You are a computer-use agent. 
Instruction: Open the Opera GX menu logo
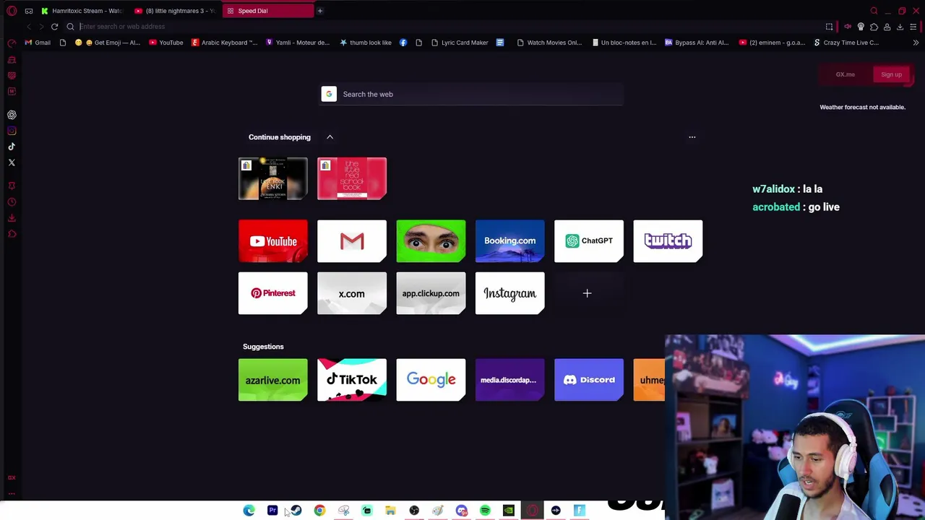pos(12,11)
